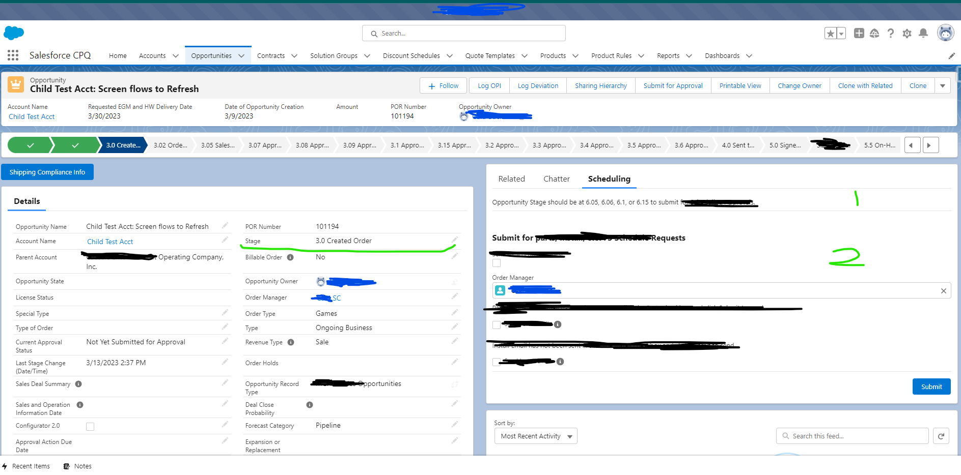Open the Most Recent Activity sort dropdown
Viewport: 961px width, 475px height.
536,436
